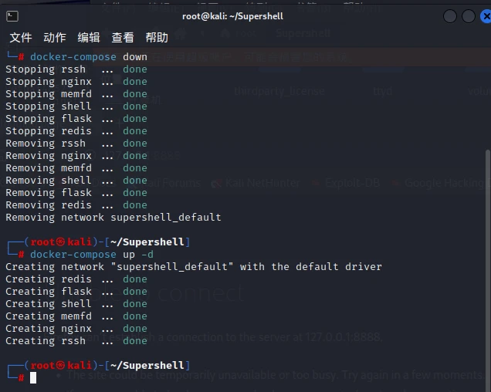Click the 'docker-compose down' command text

[x=89, y=57]
